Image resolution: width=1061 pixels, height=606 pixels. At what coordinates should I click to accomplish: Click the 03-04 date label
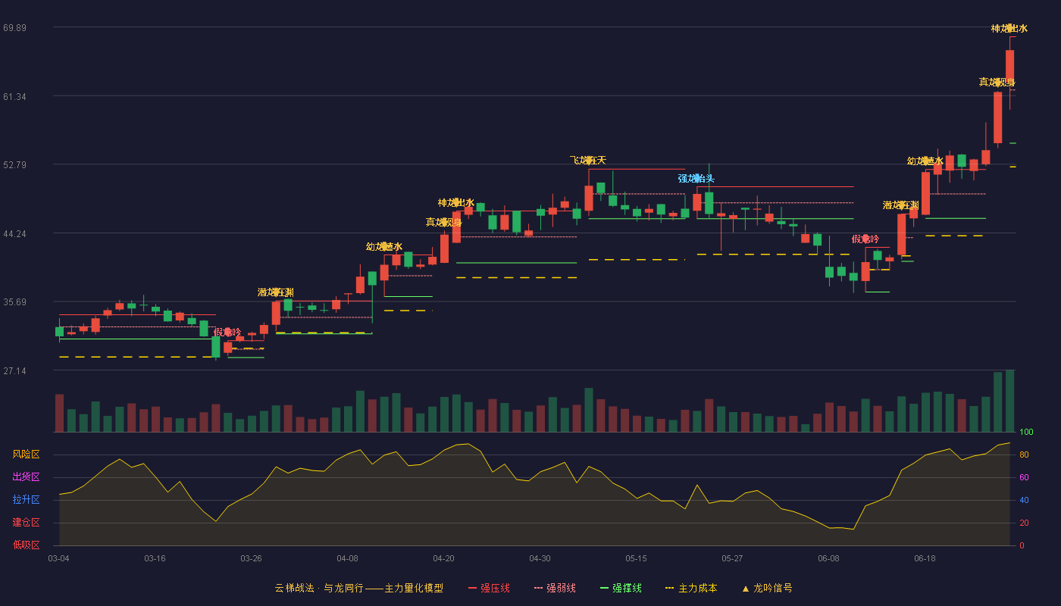(x=58, y=558)
